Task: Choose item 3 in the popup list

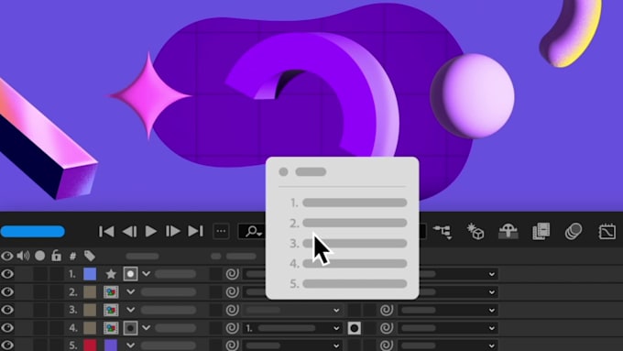Action: pyautogui.click(x=348, y=243)
